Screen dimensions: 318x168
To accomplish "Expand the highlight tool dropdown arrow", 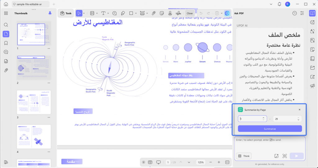I will (97, 13).
